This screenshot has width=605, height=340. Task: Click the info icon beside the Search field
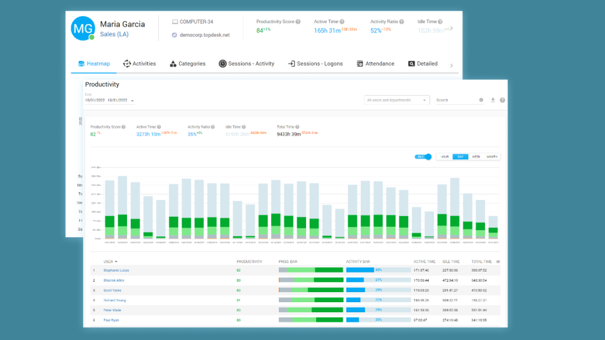[481, 100]
